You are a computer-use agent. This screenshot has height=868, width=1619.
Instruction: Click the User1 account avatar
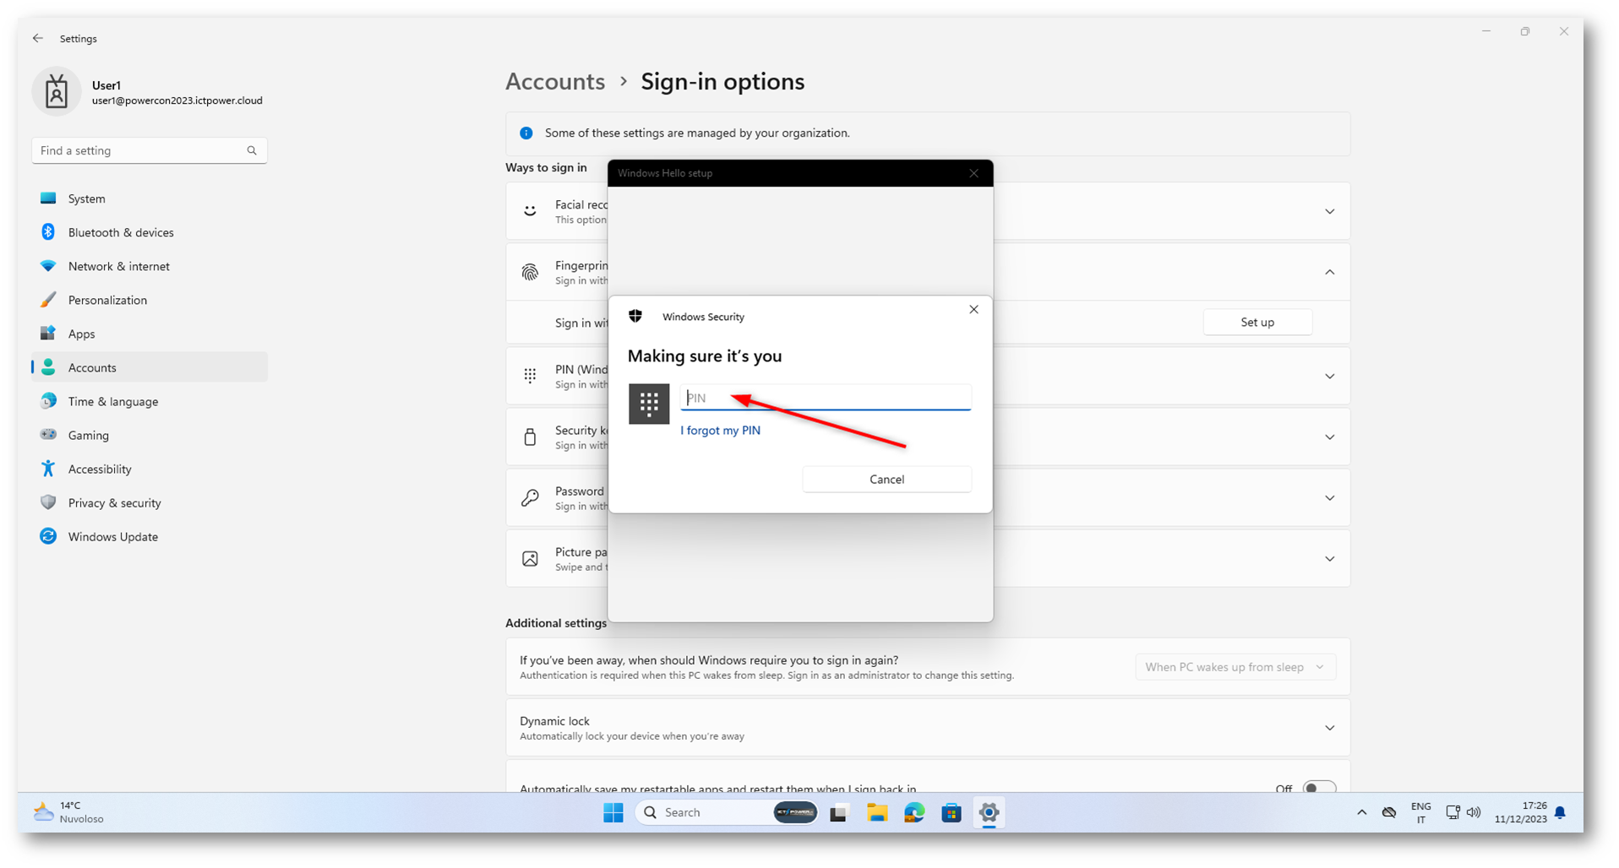click(x=57, y=91)
